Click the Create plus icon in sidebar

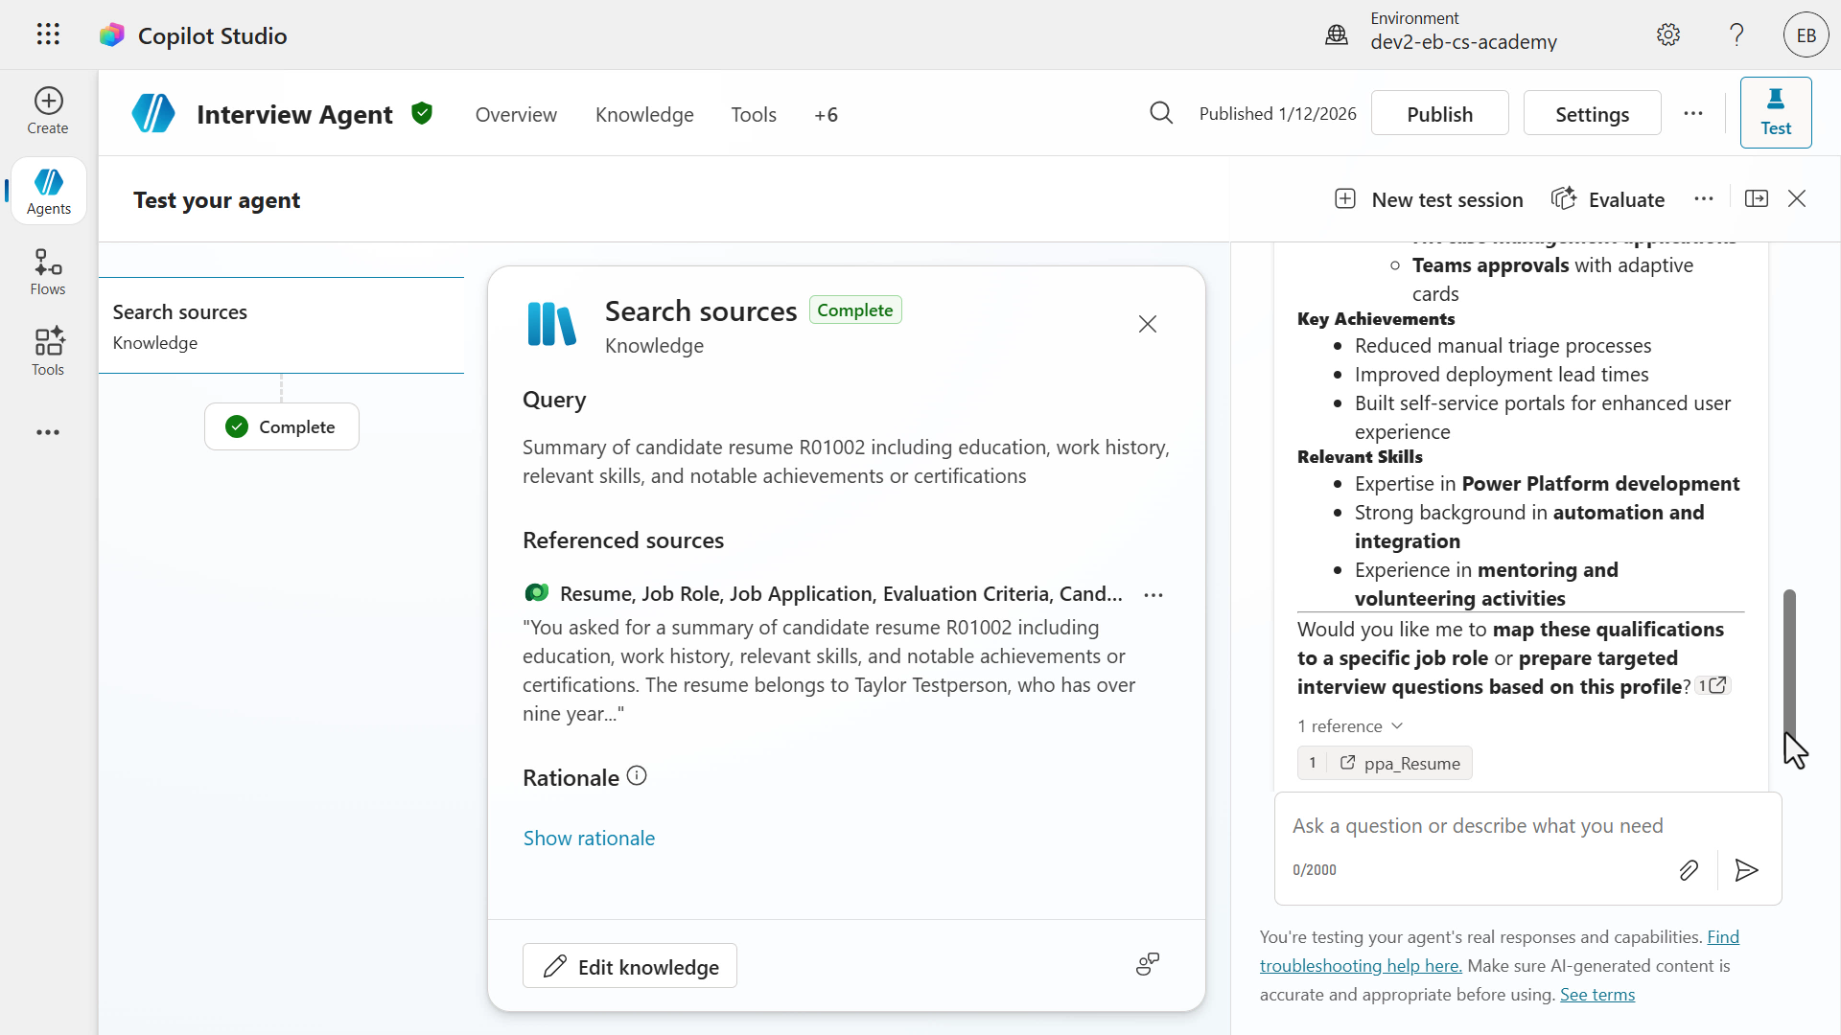pos(48,101)
